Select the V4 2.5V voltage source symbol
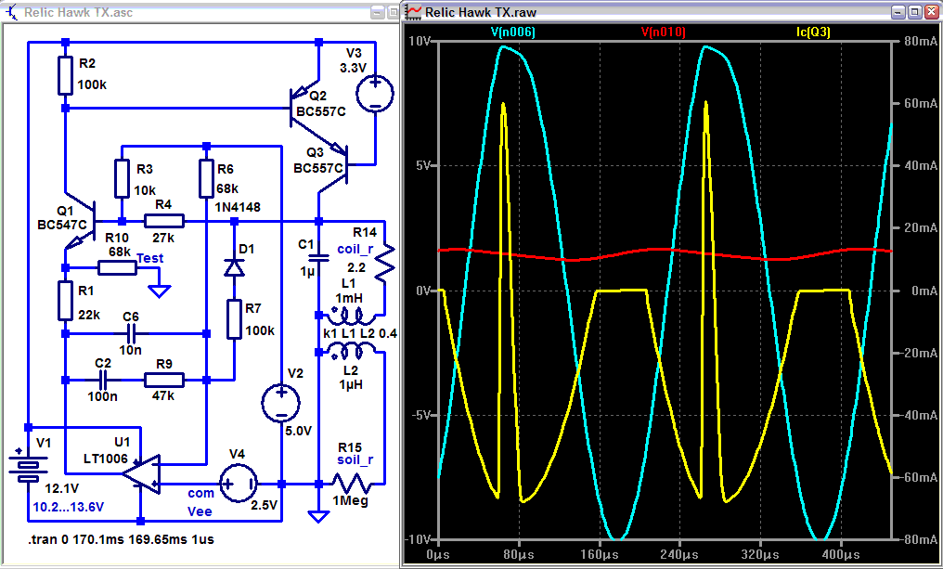This screenshot has height=569, width=943. coord(239,484)
